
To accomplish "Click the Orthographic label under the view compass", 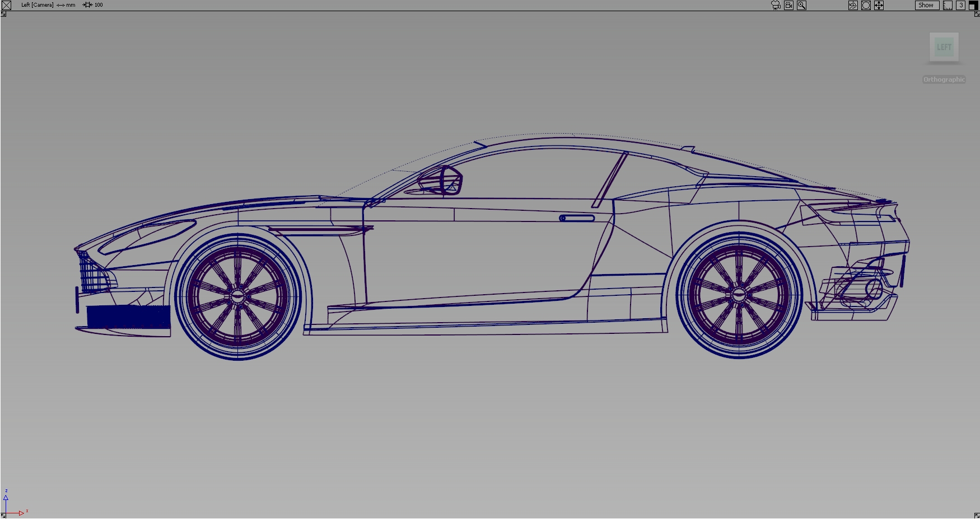I will click(x=944, y=79).
